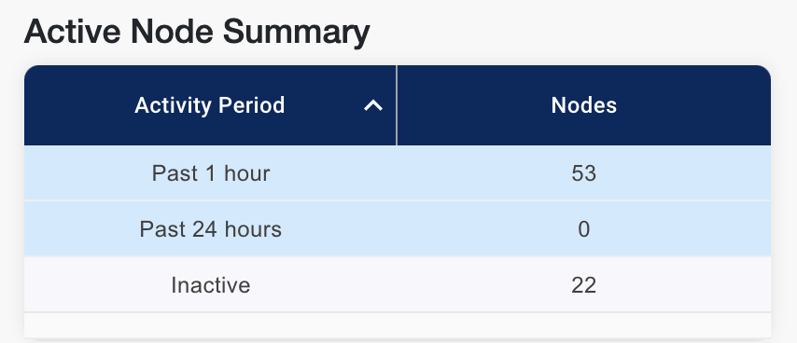Sort by the Nodes column header

pos(584,105)
